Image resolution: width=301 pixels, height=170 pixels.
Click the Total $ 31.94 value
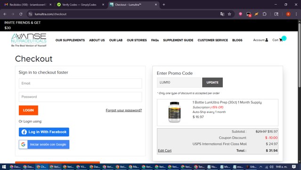(x=272, y=151)
